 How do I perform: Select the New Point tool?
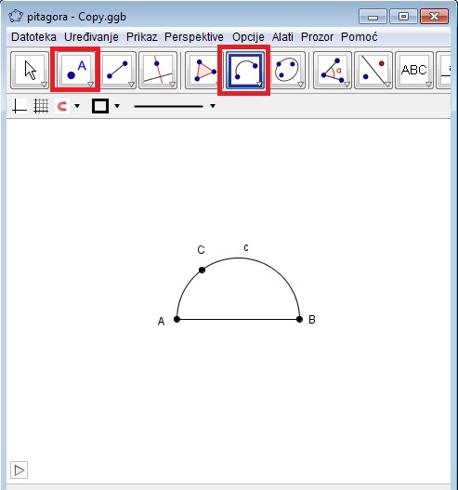(75, 71)
